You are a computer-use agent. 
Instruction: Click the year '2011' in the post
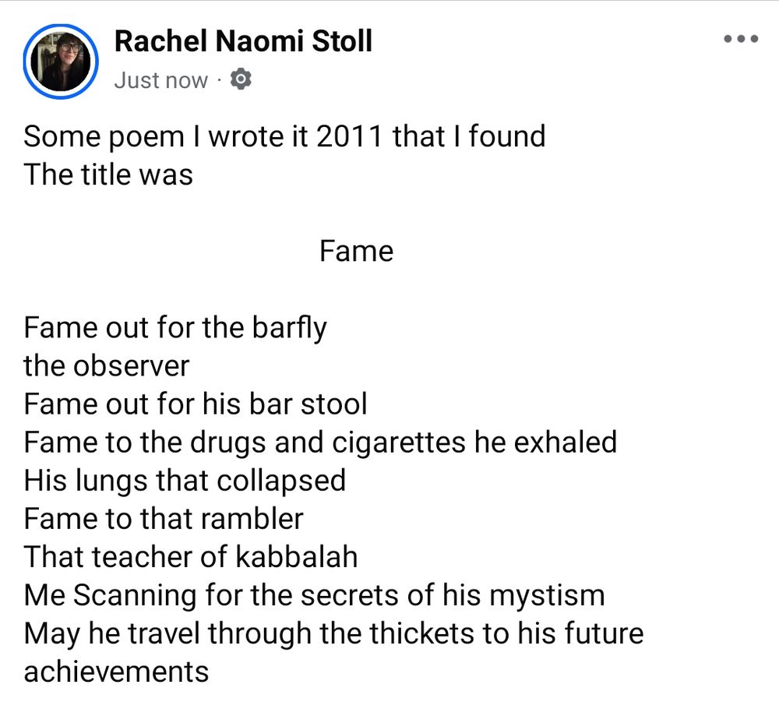click(349, 136)
